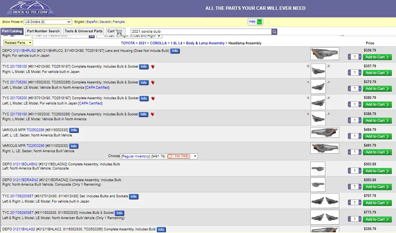Show Info for VARIOUS MFR TO2502286

[74, 130]
